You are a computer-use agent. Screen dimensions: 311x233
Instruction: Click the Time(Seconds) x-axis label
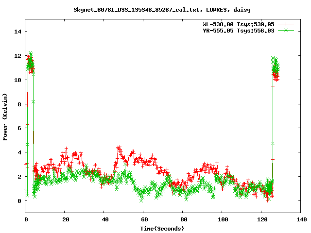pyautogui.click(x=162, y=228)
